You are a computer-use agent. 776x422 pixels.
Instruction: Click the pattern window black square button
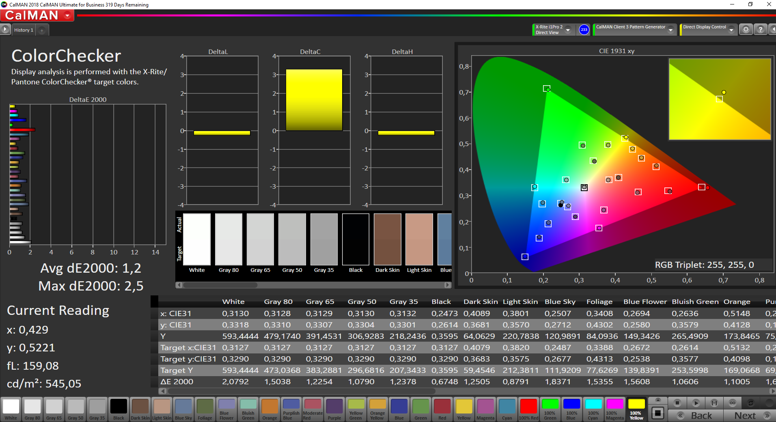click(x=658, y=413)
